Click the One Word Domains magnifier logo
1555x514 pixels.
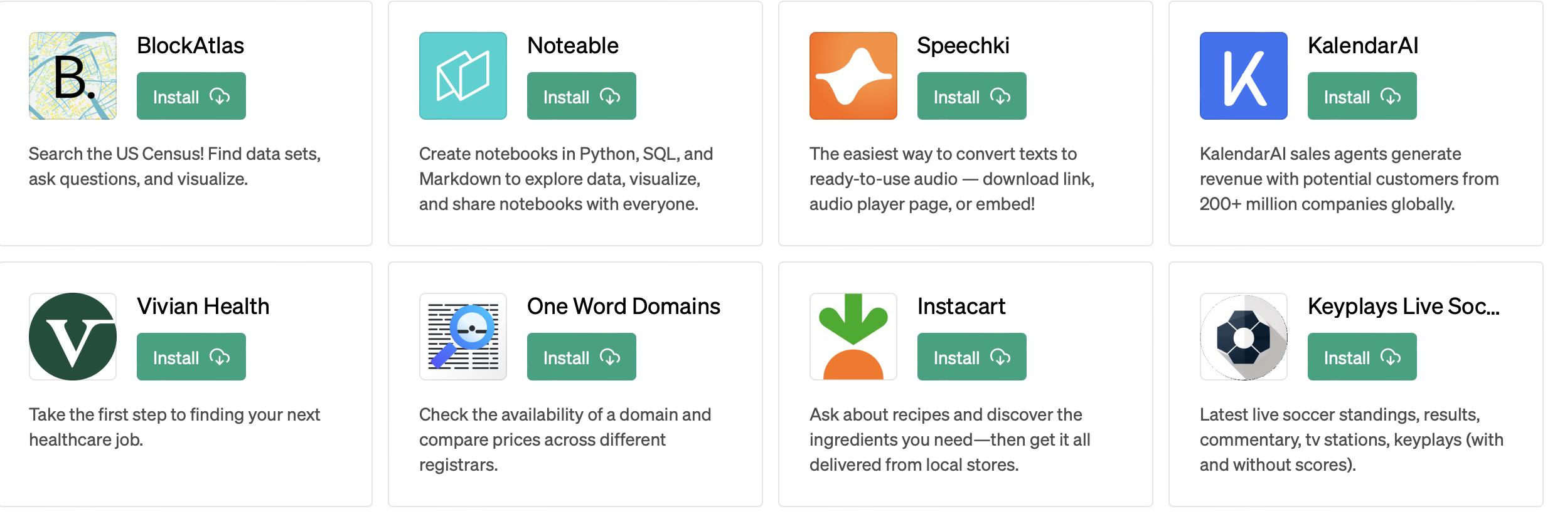click(x=463, y=337)
